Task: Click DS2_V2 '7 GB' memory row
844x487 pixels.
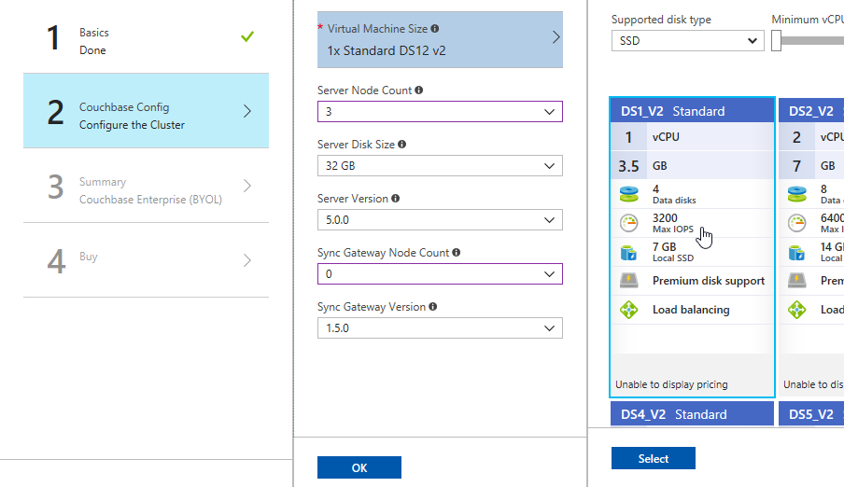Action: 811,165
